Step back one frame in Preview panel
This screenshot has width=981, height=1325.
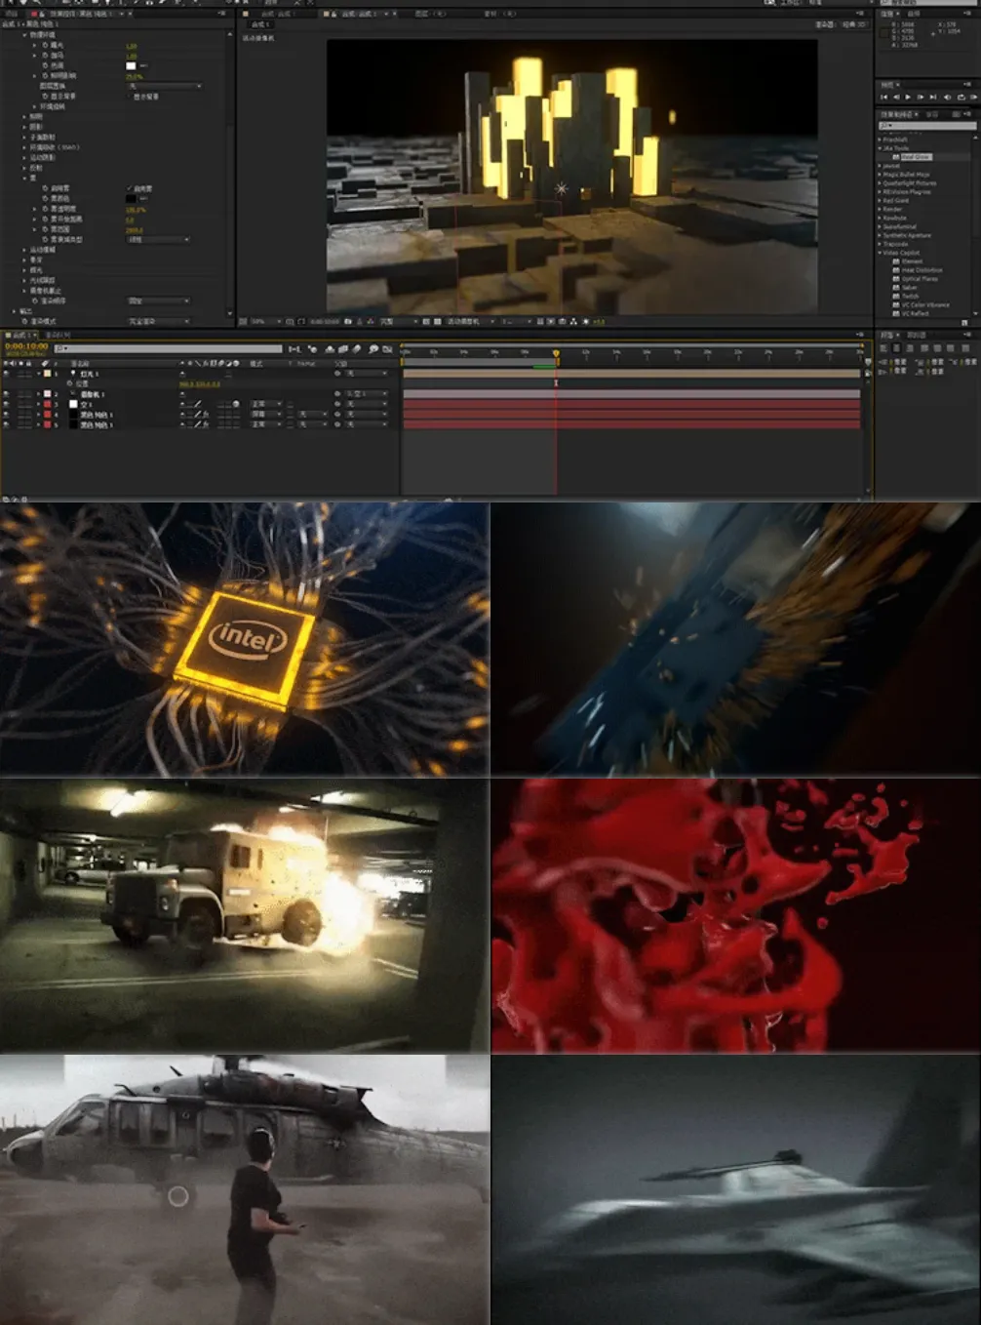[x=896, y=97]
